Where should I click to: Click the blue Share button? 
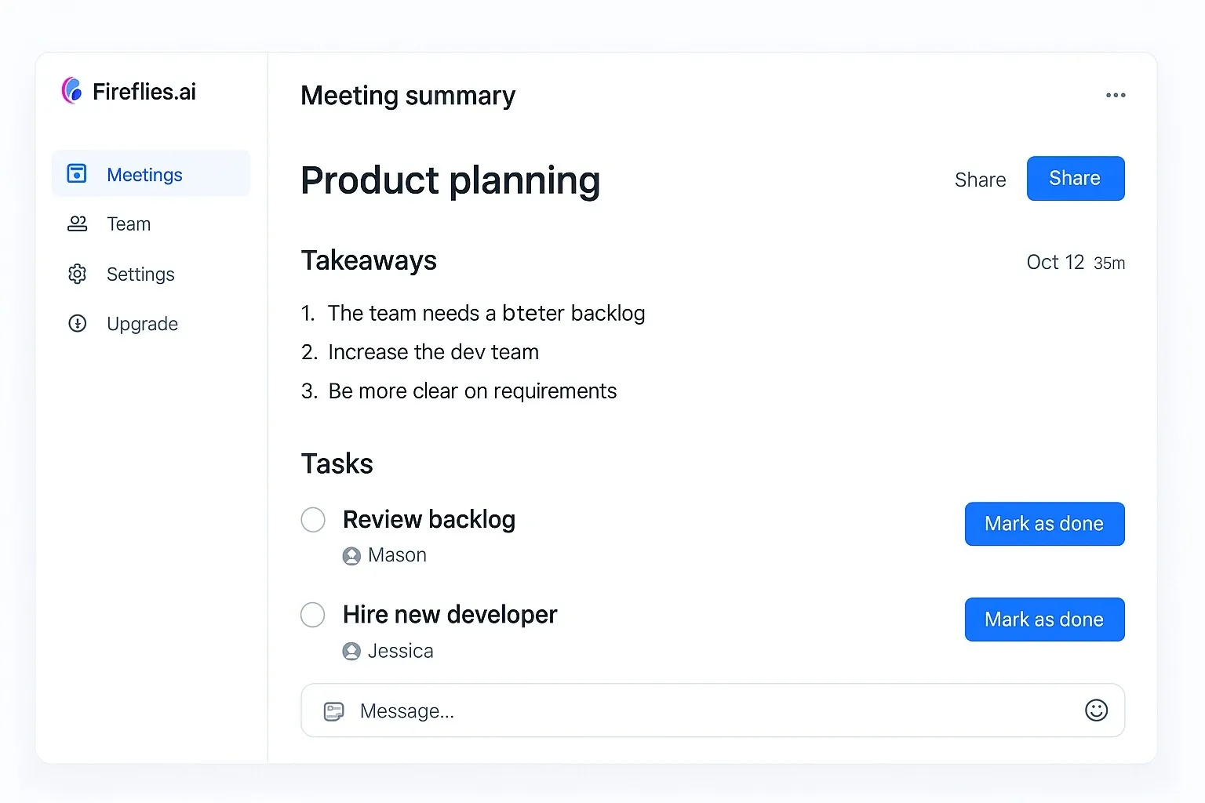1075,178
